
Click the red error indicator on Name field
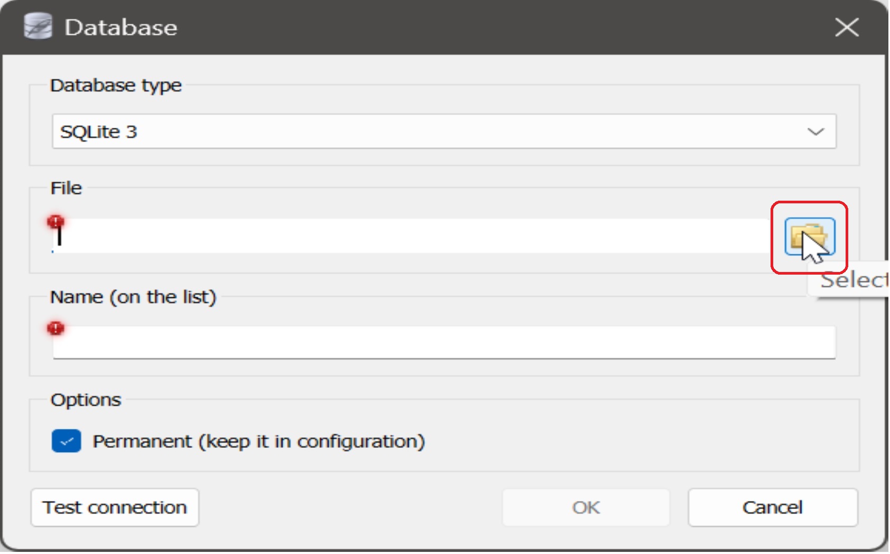[55, 328]
